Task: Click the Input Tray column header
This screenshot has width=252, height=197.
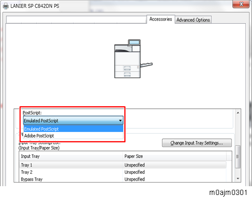Action: (x=71, y=156)
